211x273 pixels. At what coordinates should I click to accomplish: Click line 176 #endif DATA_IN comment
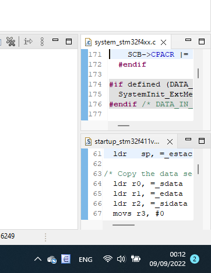pyautogui.click(x=151, y=104)
